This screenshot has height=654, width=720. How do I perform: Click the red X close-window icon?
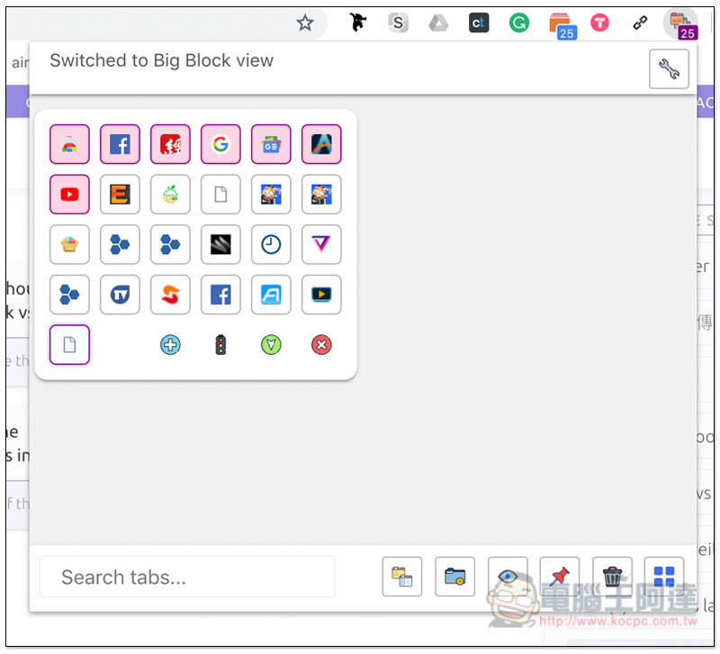tap(321, 345)
